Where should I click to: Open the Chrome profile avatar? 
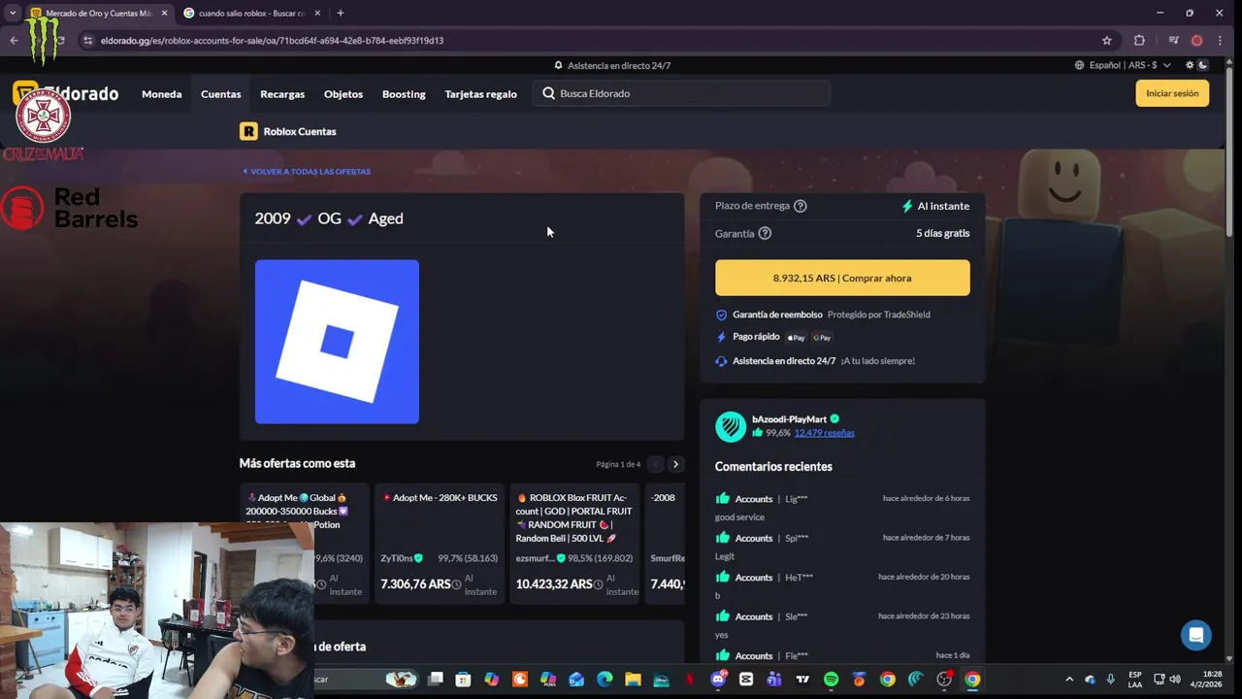point(1196,41)
